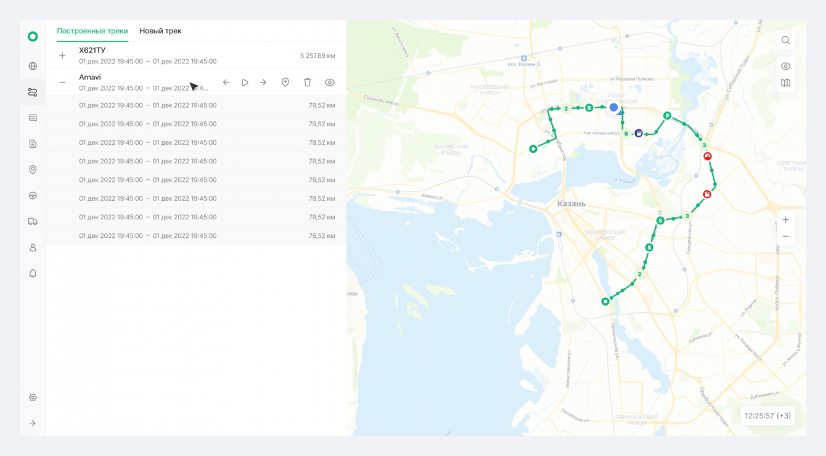Play the Arnavi track

click(245, 82)
